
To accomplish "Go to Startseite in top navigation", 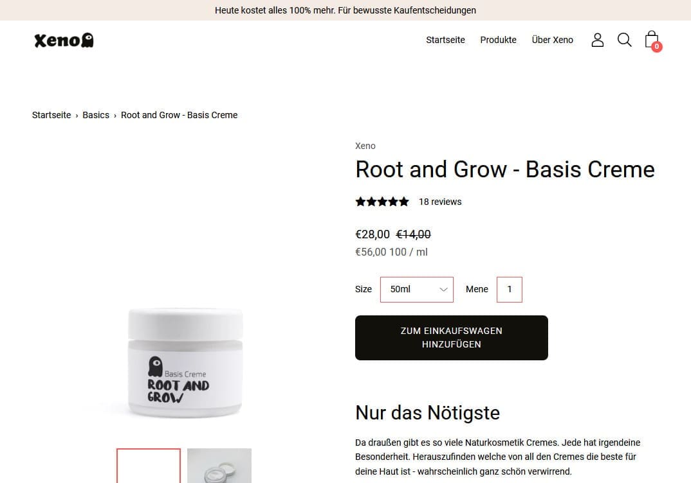I will (x=445, y=40).
